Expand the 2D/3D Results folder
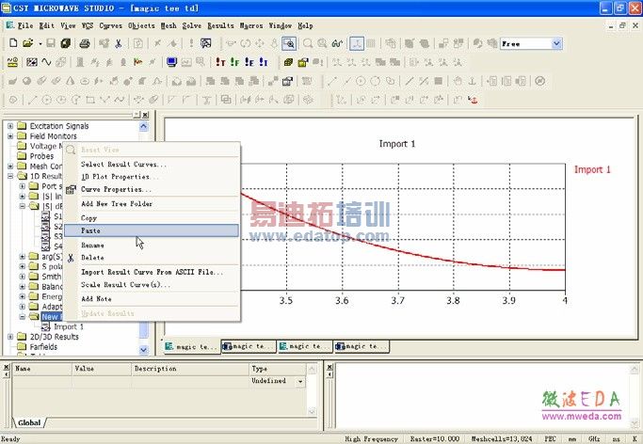The height and width of the screenshot is (444, 643). [10, 337]
